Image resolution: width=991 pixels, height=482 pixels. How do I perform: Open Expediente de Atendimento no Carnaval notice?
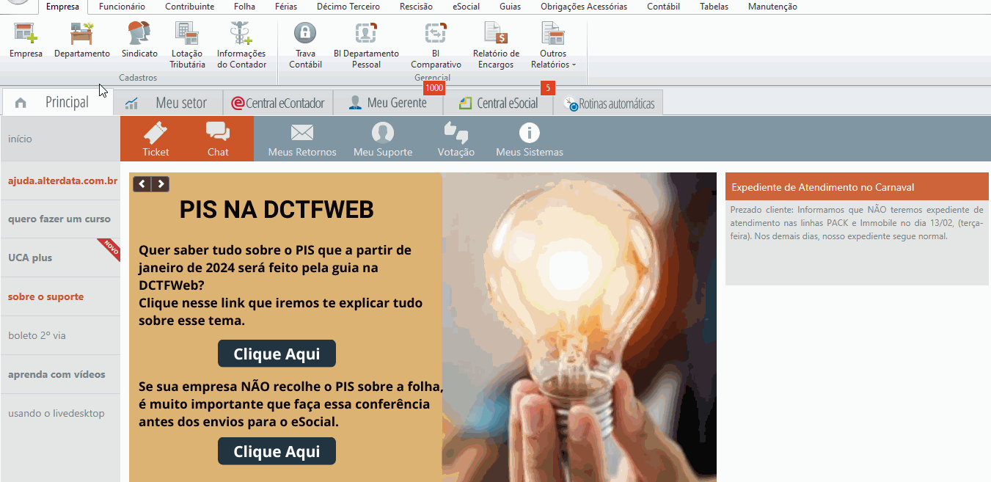(x=857, y=187)
